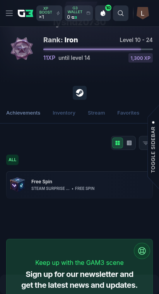Click the lifebuoy support icon
This screenshot has width=159, height=294.
[142, 251]
